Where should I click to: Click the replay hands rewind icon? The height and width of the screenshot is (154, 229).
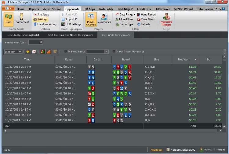tap(28, 52)
